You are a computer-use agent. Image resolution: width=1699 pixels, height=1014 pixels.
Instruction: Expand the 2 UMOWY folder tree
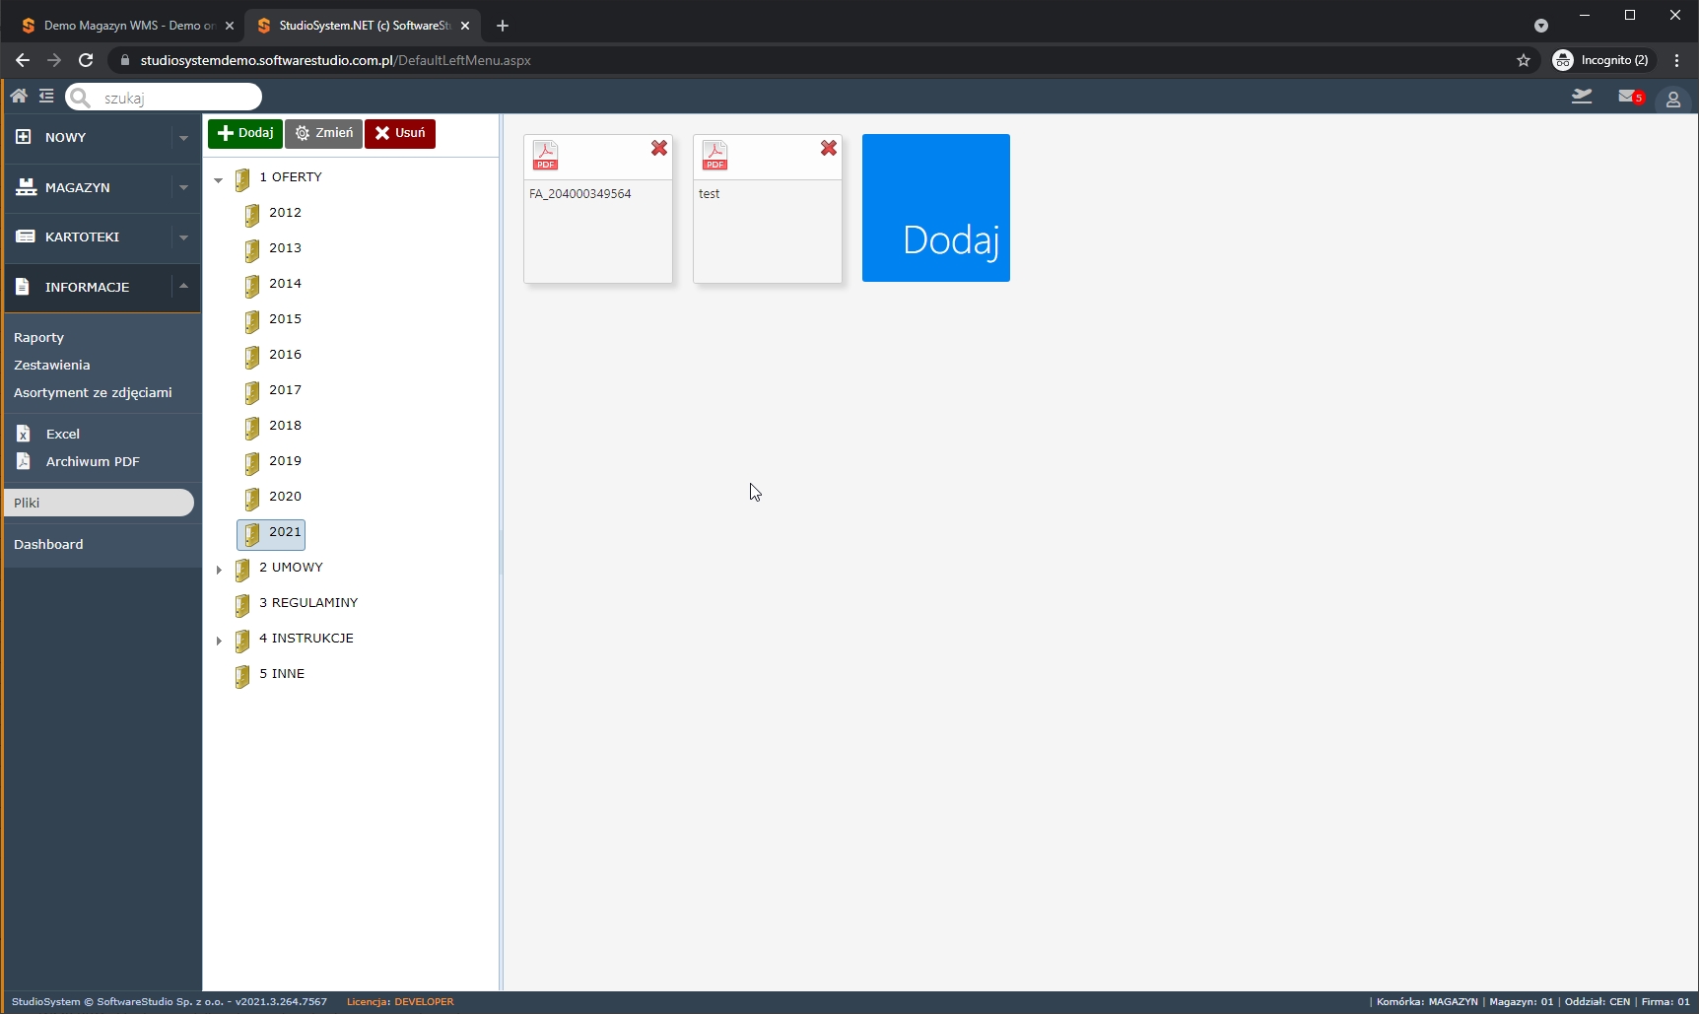pyautogui.click(x=219, y=570)
